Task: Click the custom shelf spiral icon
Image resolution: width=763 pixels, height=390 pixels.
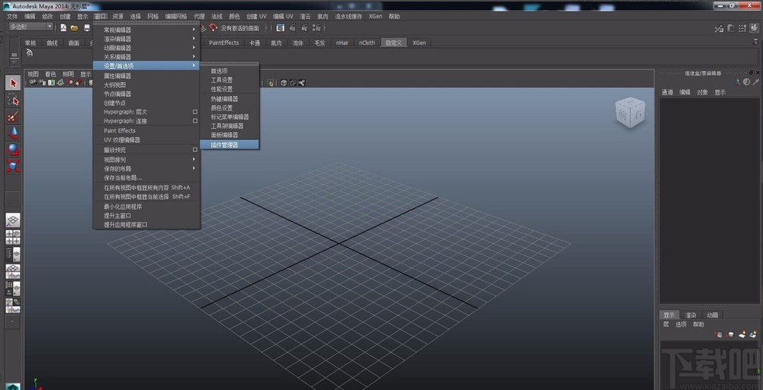Action: coord(29,53)
